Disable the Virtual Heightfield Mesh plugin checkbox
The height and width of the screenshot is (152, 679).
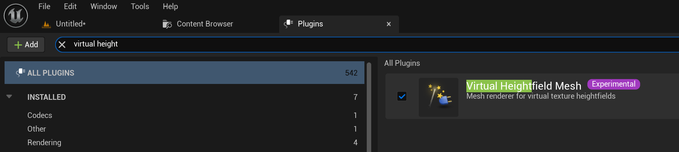tap(402, 96)
